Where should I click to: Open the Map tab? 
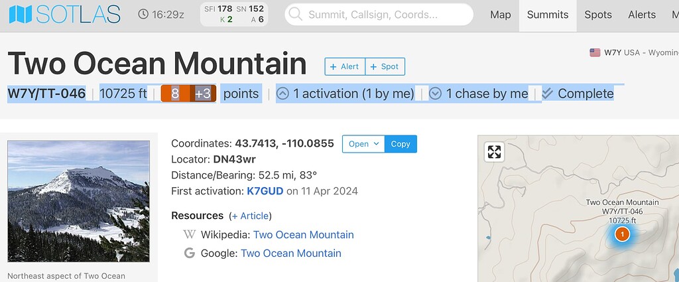click(501, 15)
